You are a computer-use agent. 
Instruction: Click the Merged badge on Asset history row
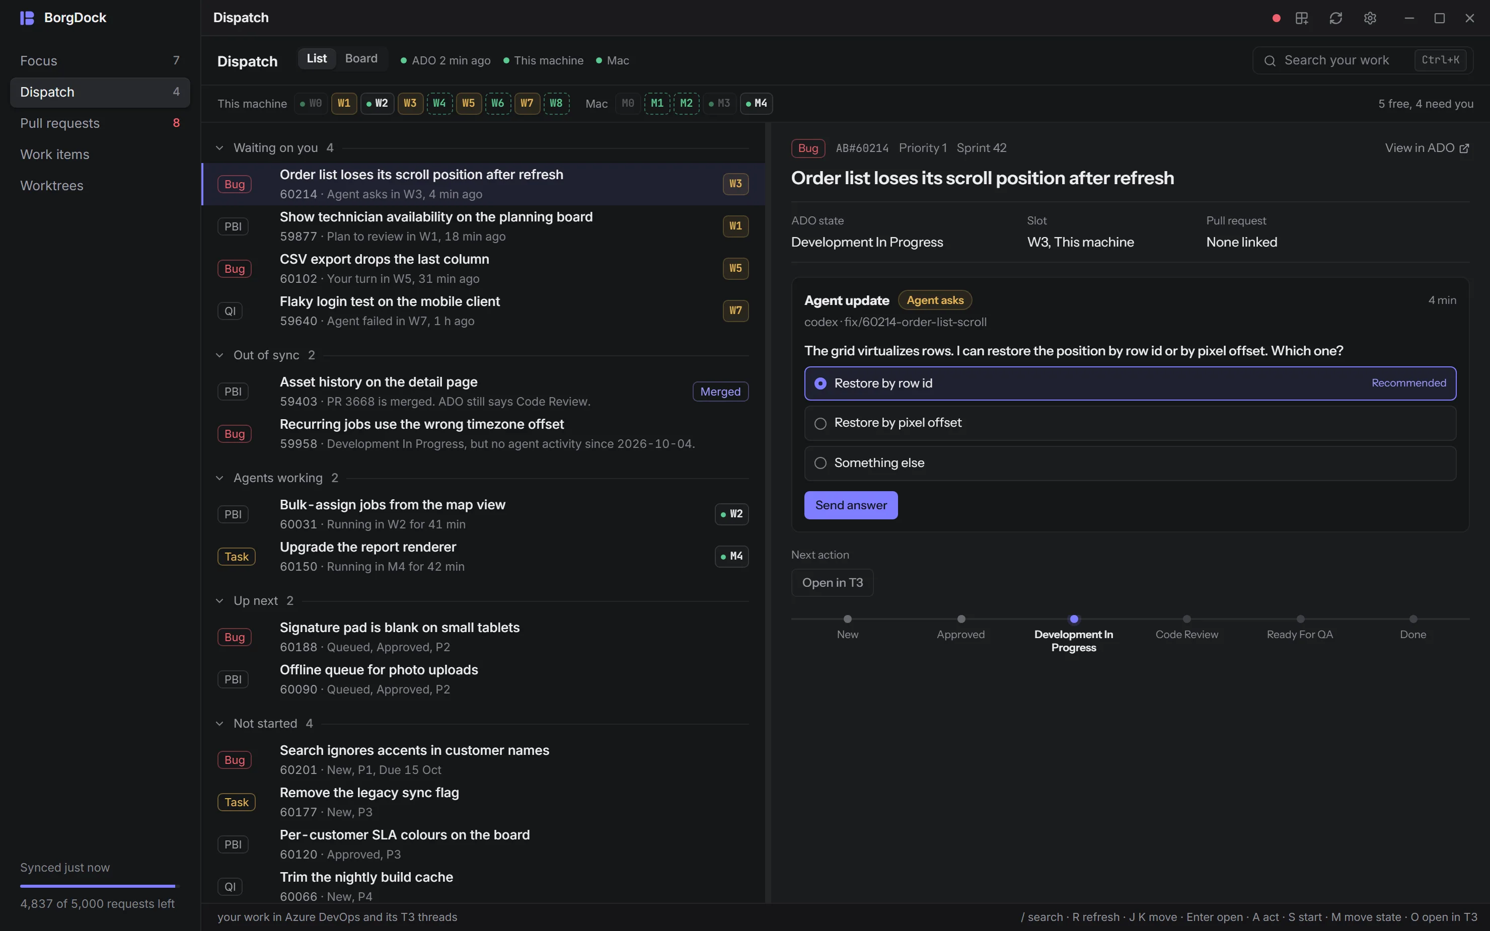click(x=720, y=392)
